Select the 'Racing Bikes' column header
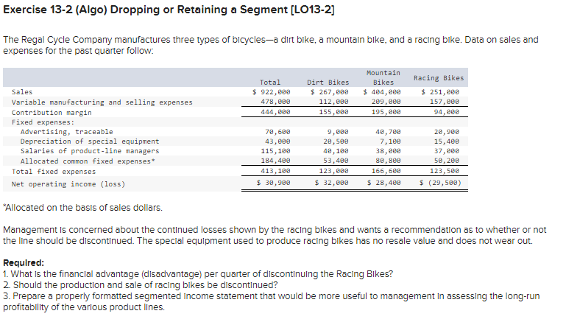The image size is (566, 322). pos(439,77)
